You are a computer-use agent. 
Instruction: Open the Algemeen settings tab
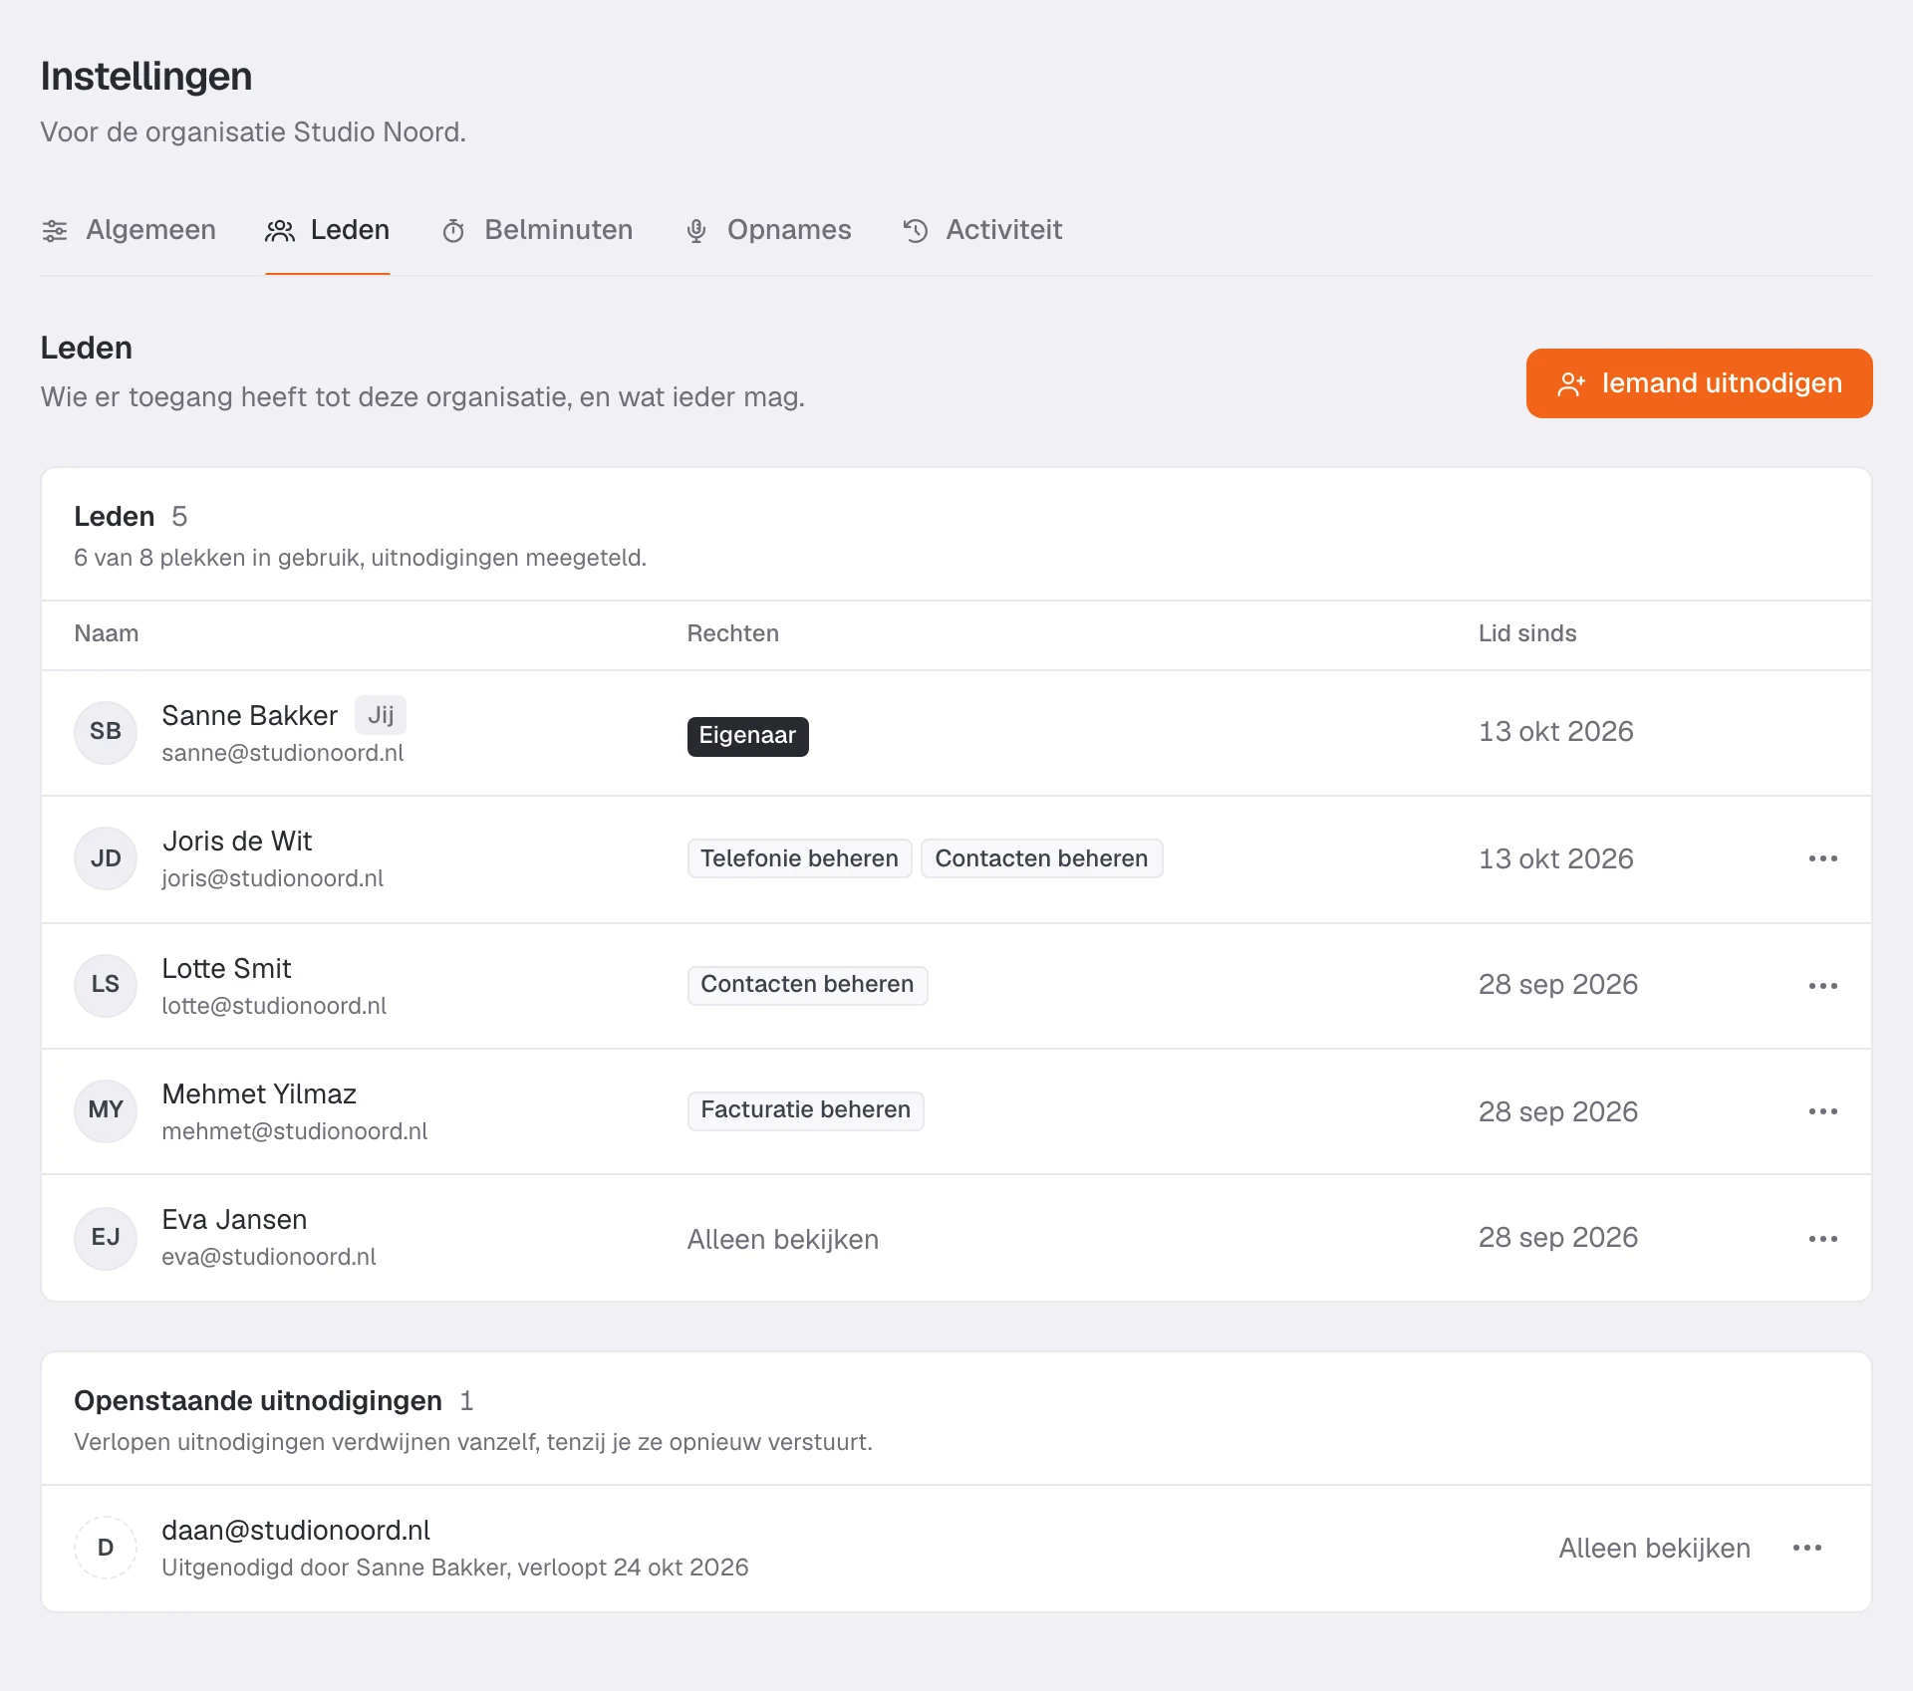(129, 230)
